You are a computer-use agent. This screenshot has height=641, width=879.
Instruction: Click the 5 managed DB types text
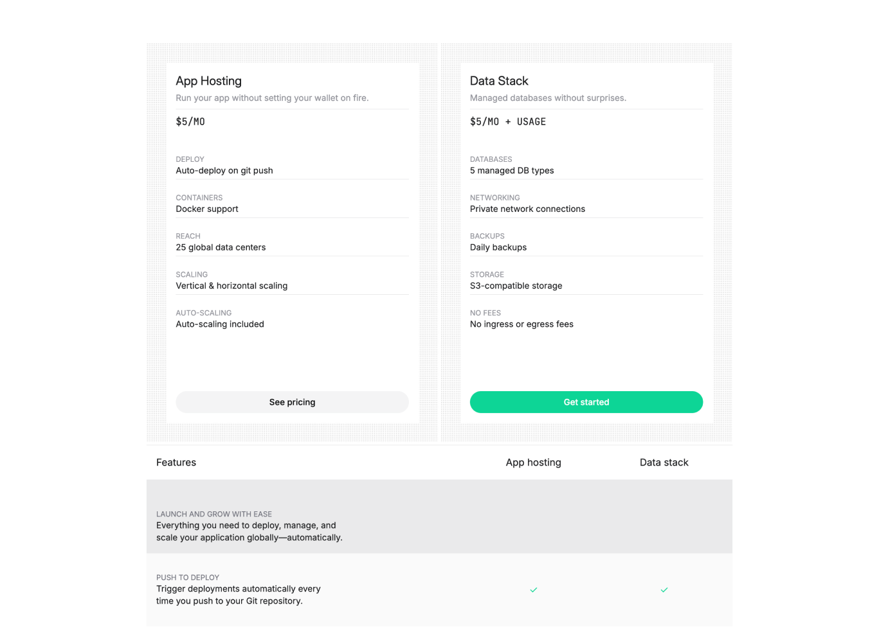point(512,171)
